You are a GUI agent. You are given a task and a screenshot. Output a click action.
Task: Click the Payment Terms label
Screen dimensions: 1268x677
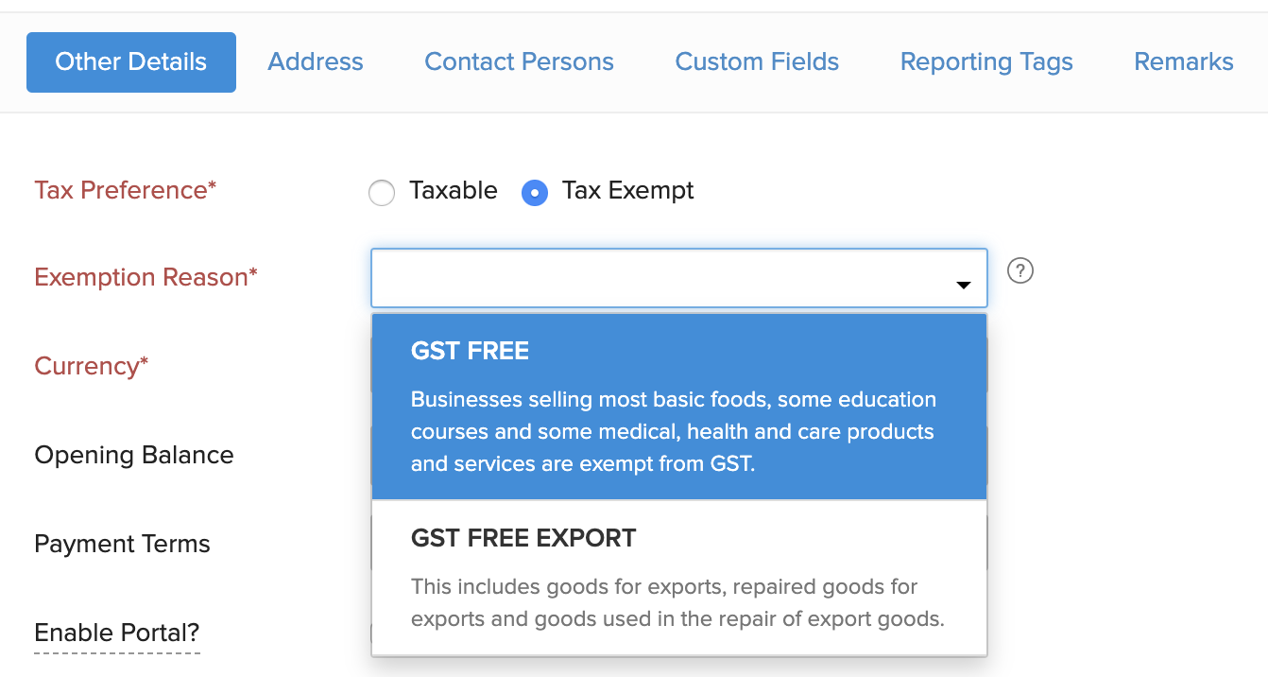point(123,544)
